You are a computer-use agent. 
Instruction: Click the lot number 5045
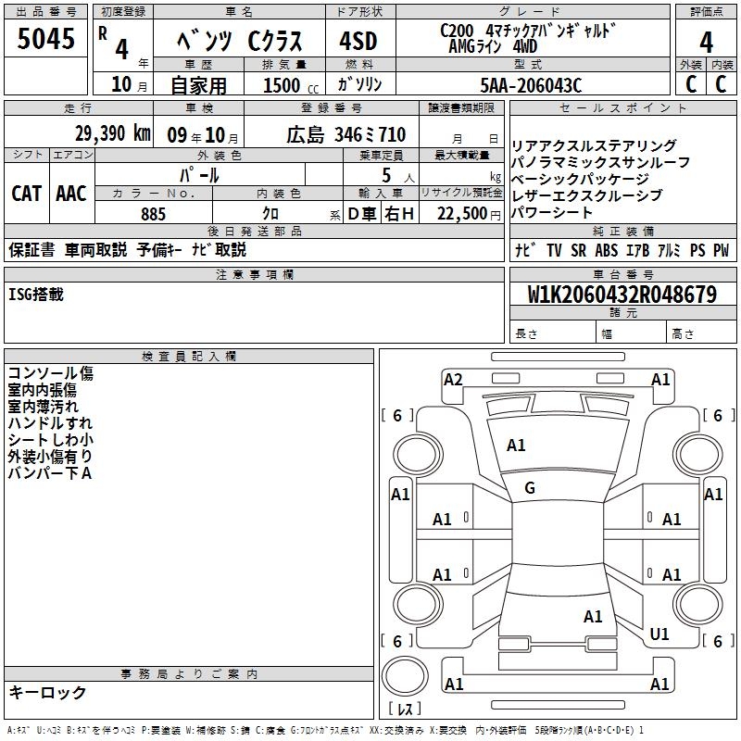pos(46,40)
